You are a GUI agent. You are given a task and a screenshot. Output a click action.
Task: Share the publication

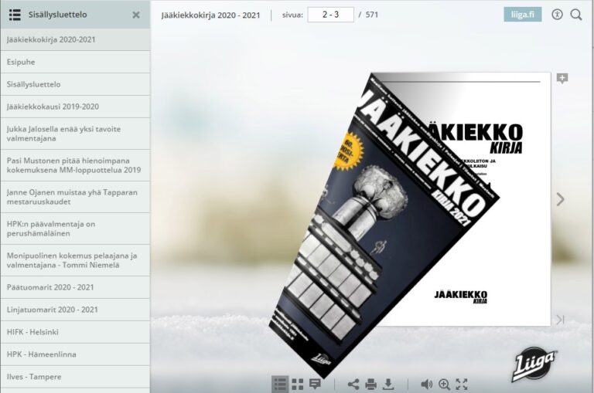tap(353, 385)
